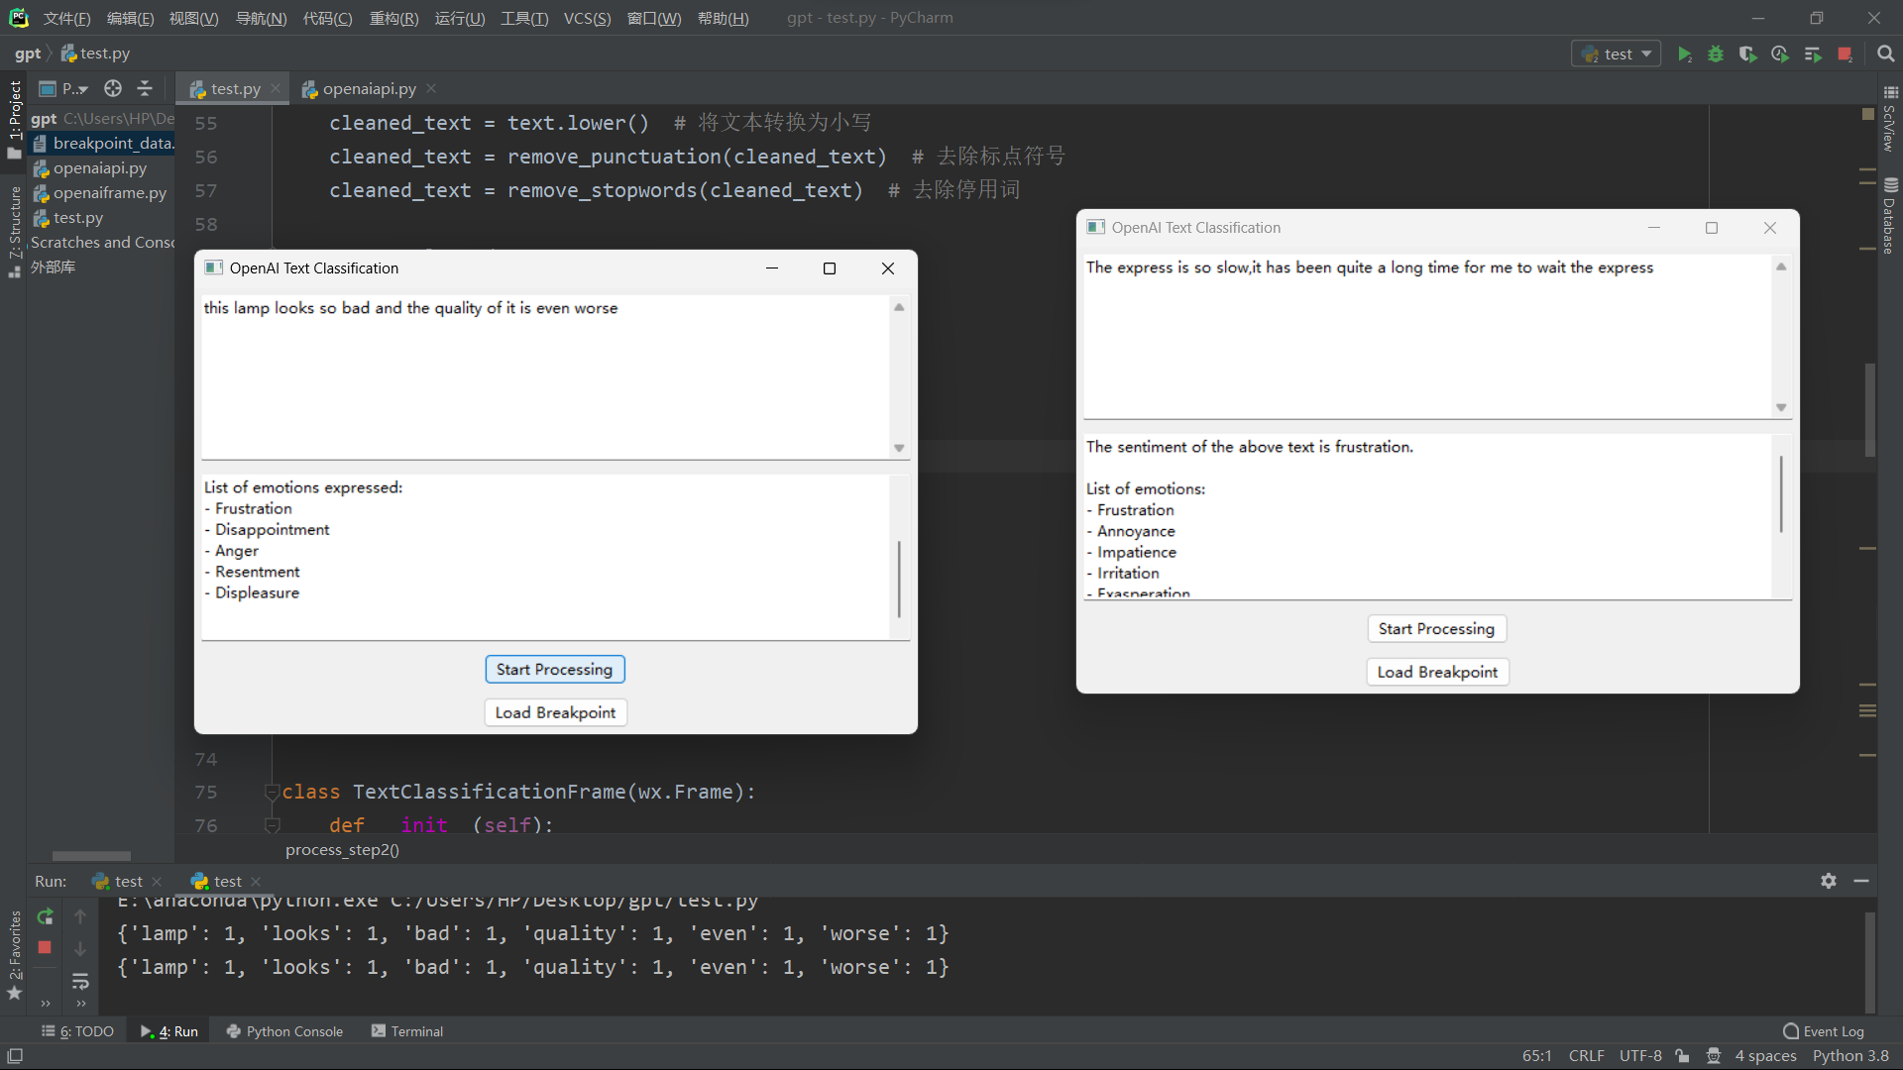Viewport: 1903px width, 1070px height.
Task: Open the Favorites tool window
Action: pos(14,955)
